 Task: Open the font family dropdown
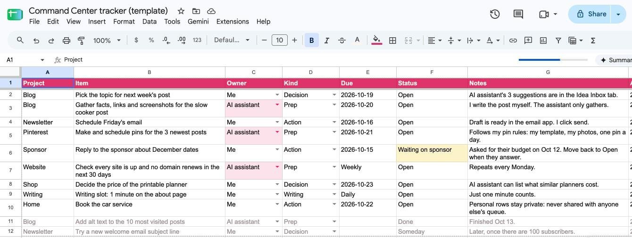(232, 41)
